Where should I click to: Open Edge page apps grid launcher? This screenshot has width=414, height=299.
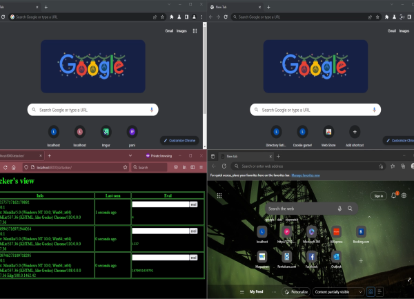pyautogui.click(x=219, y=195)
